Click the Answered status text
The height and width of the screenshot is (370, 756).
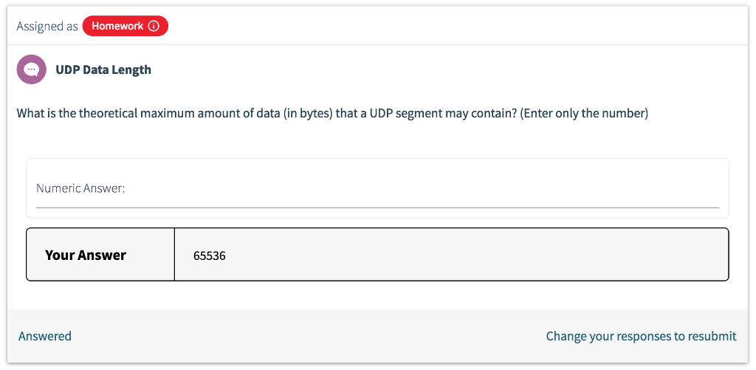pyautogui.click(x=45, y=336)
